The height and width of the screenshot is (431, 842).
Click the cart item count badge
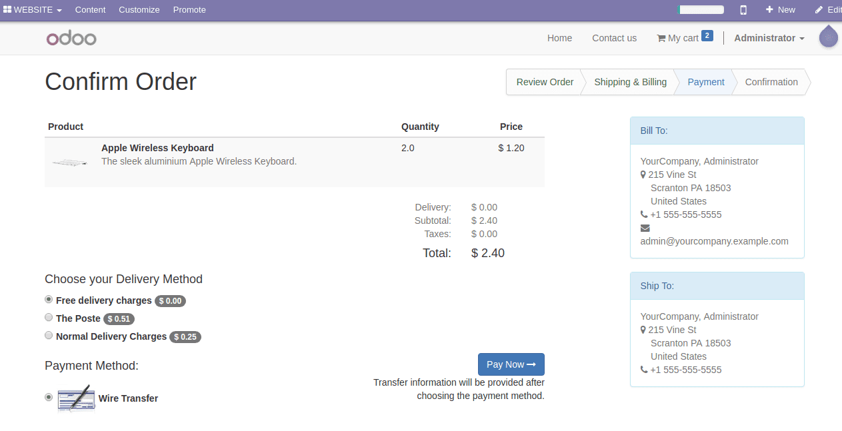tap(707, 36)
